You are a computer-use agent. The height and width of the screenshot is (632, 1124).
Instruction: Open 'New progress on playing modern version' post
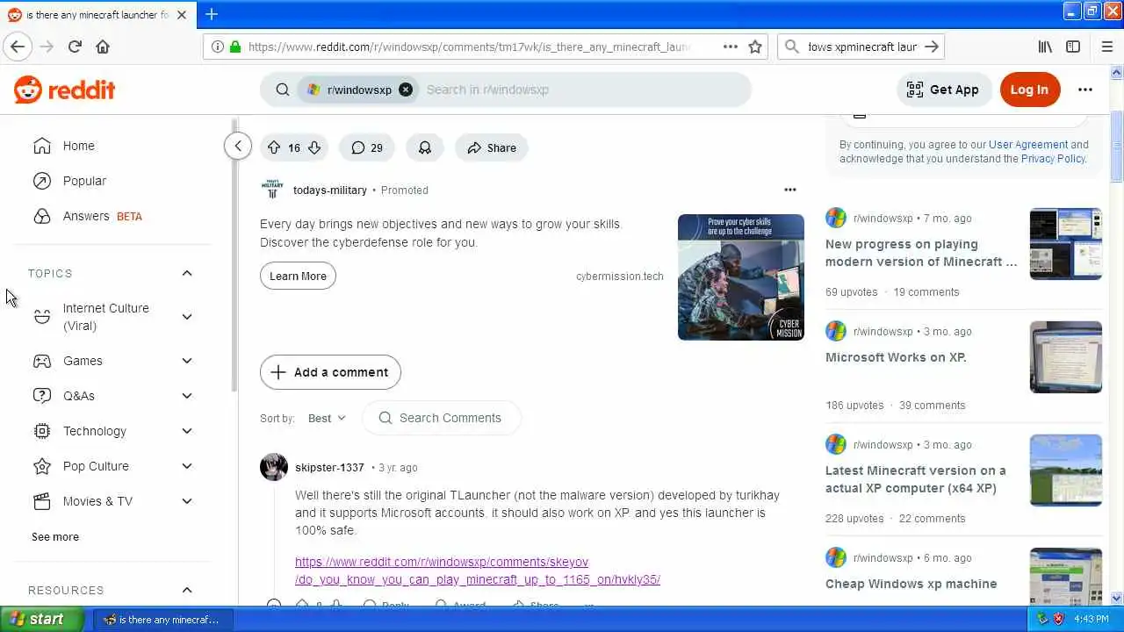(x=921, y=253)
